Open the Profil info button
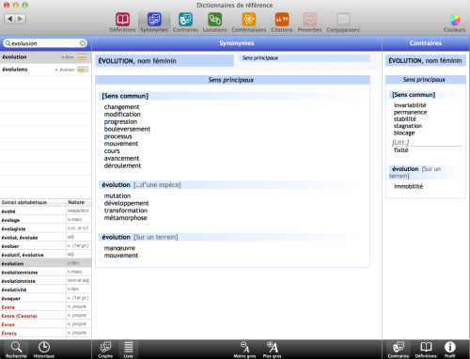470x359 pixels. point(449,350)
